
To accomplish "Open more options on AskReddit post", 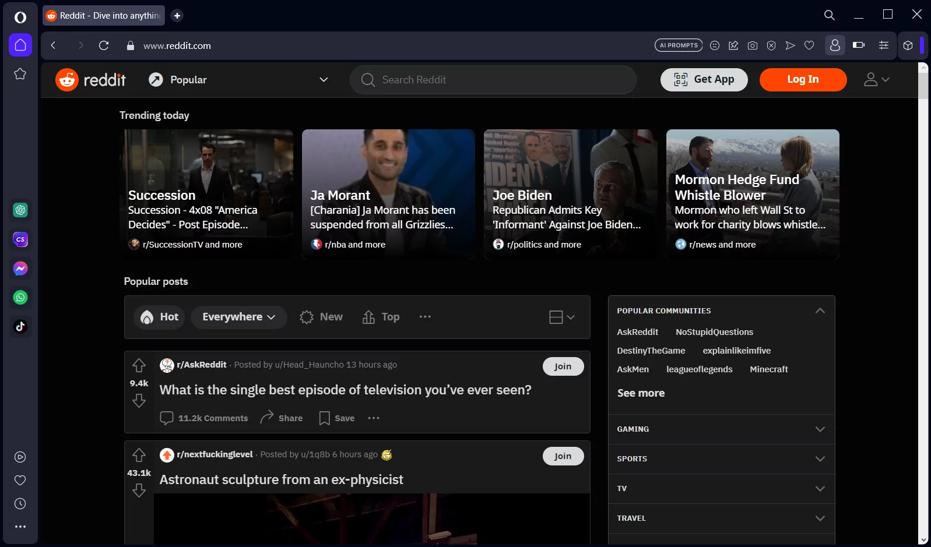I will (374, 418).
